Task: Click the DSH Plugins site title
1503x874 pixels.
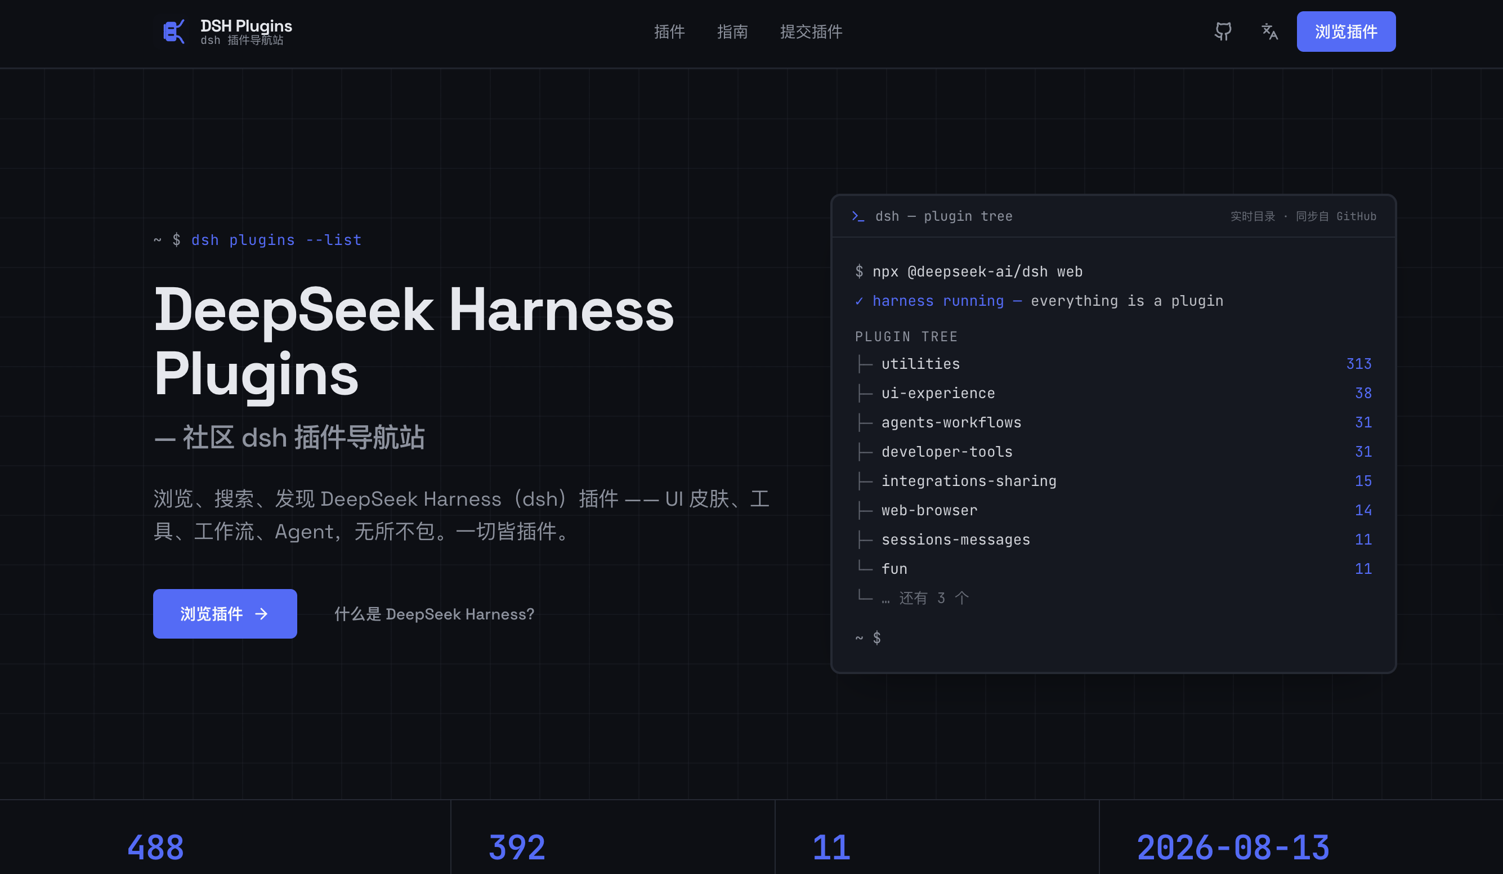Action: [x=247, y=26]
